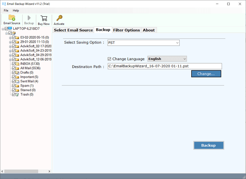Open the Help menu
Viewport: 246px width, 179px height.
click(x=16, y=10)
